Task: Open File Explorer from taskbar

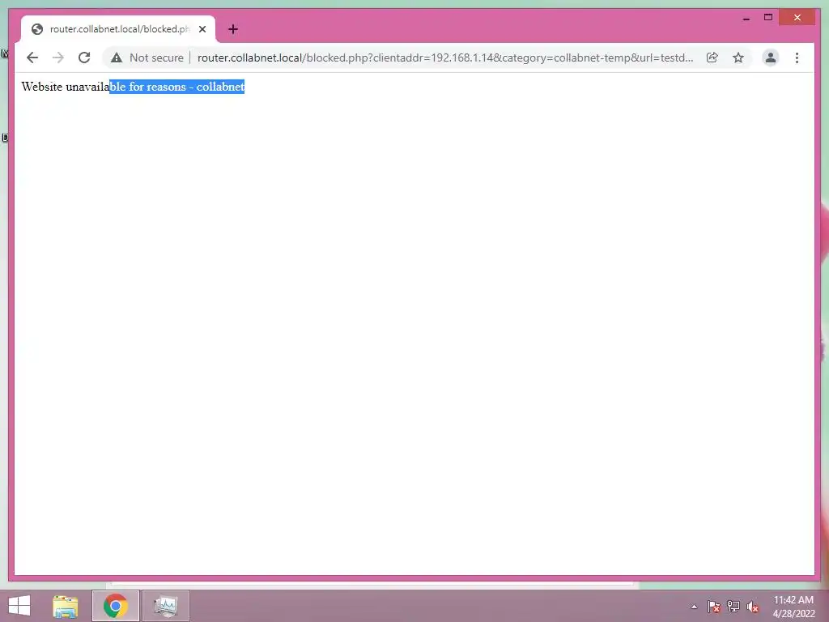Action: (66, 606)
